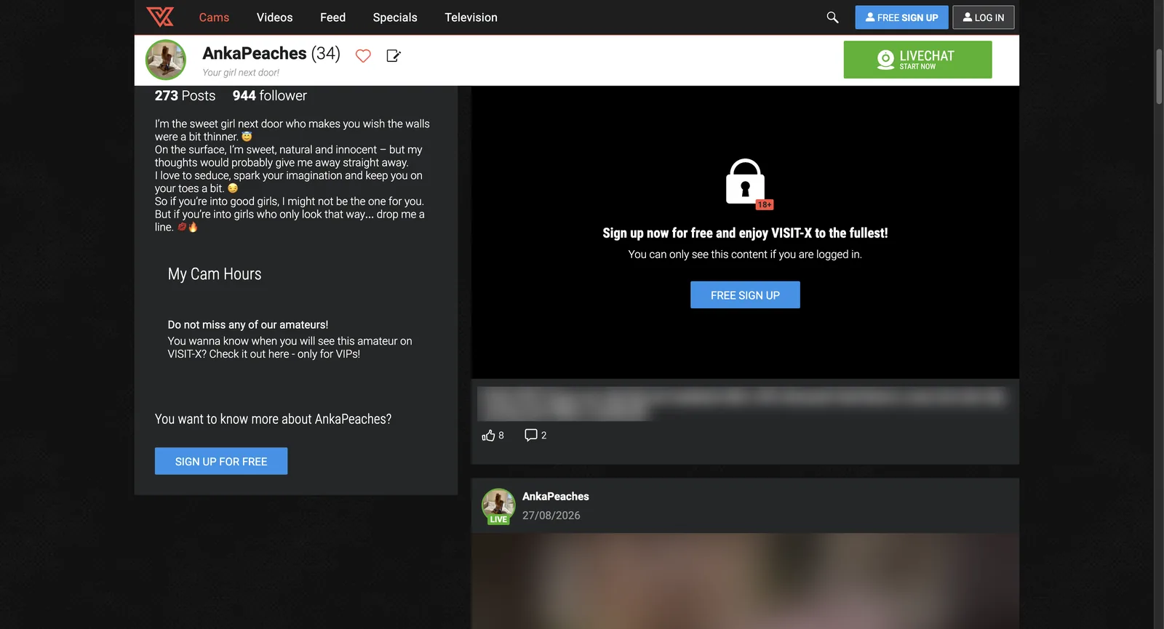The width and height of the screenshot is (1164, 629).
Task: Open the Cams menu
Action: [214, 17]
